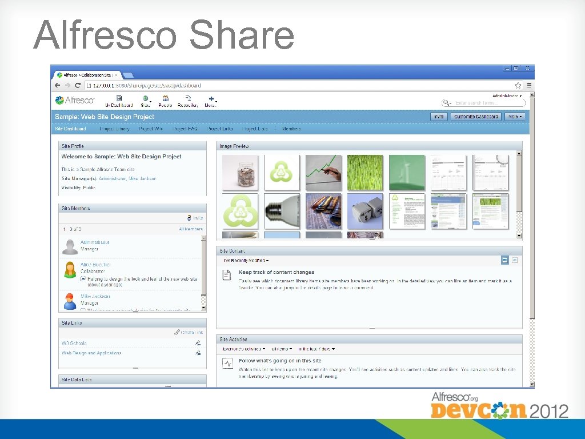Open a new browser tab
The width and height of the screenshot is (585, 439).
tap(128, 75)
